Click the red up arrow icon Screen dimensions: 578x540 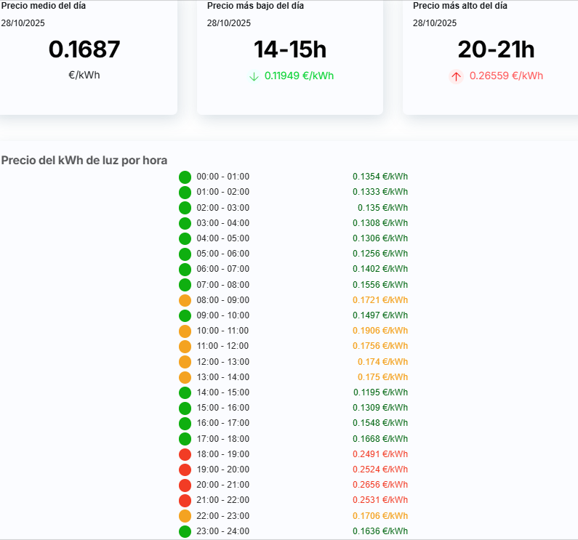(456, 76)
